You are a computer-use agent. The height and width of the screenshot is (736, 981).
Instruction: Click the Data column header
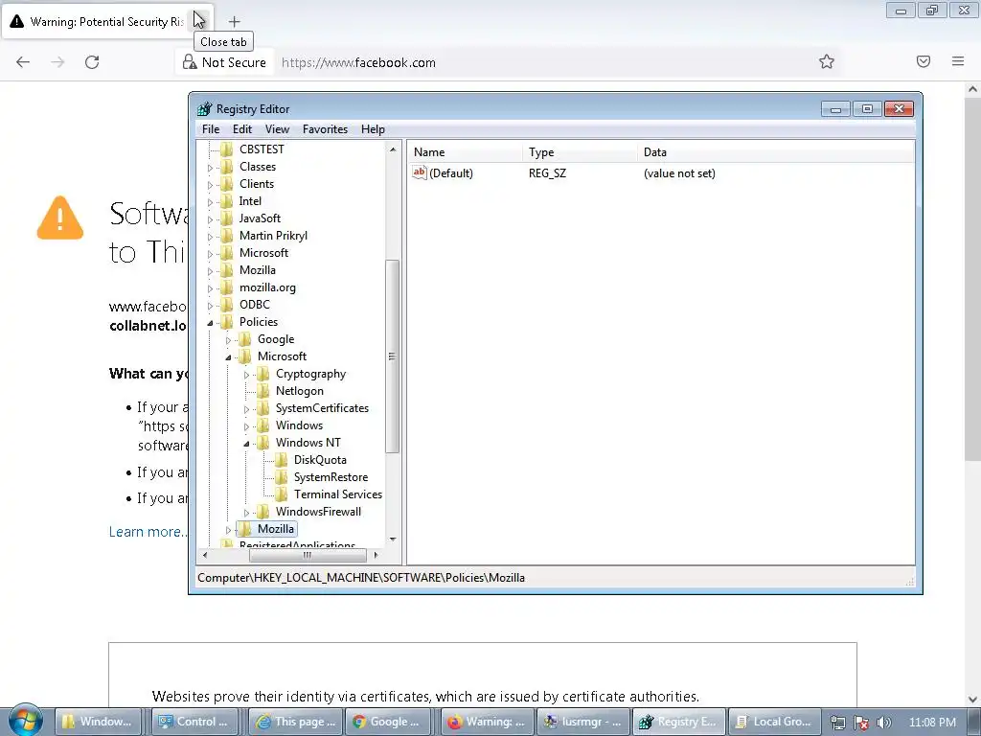tap(776, 152)
